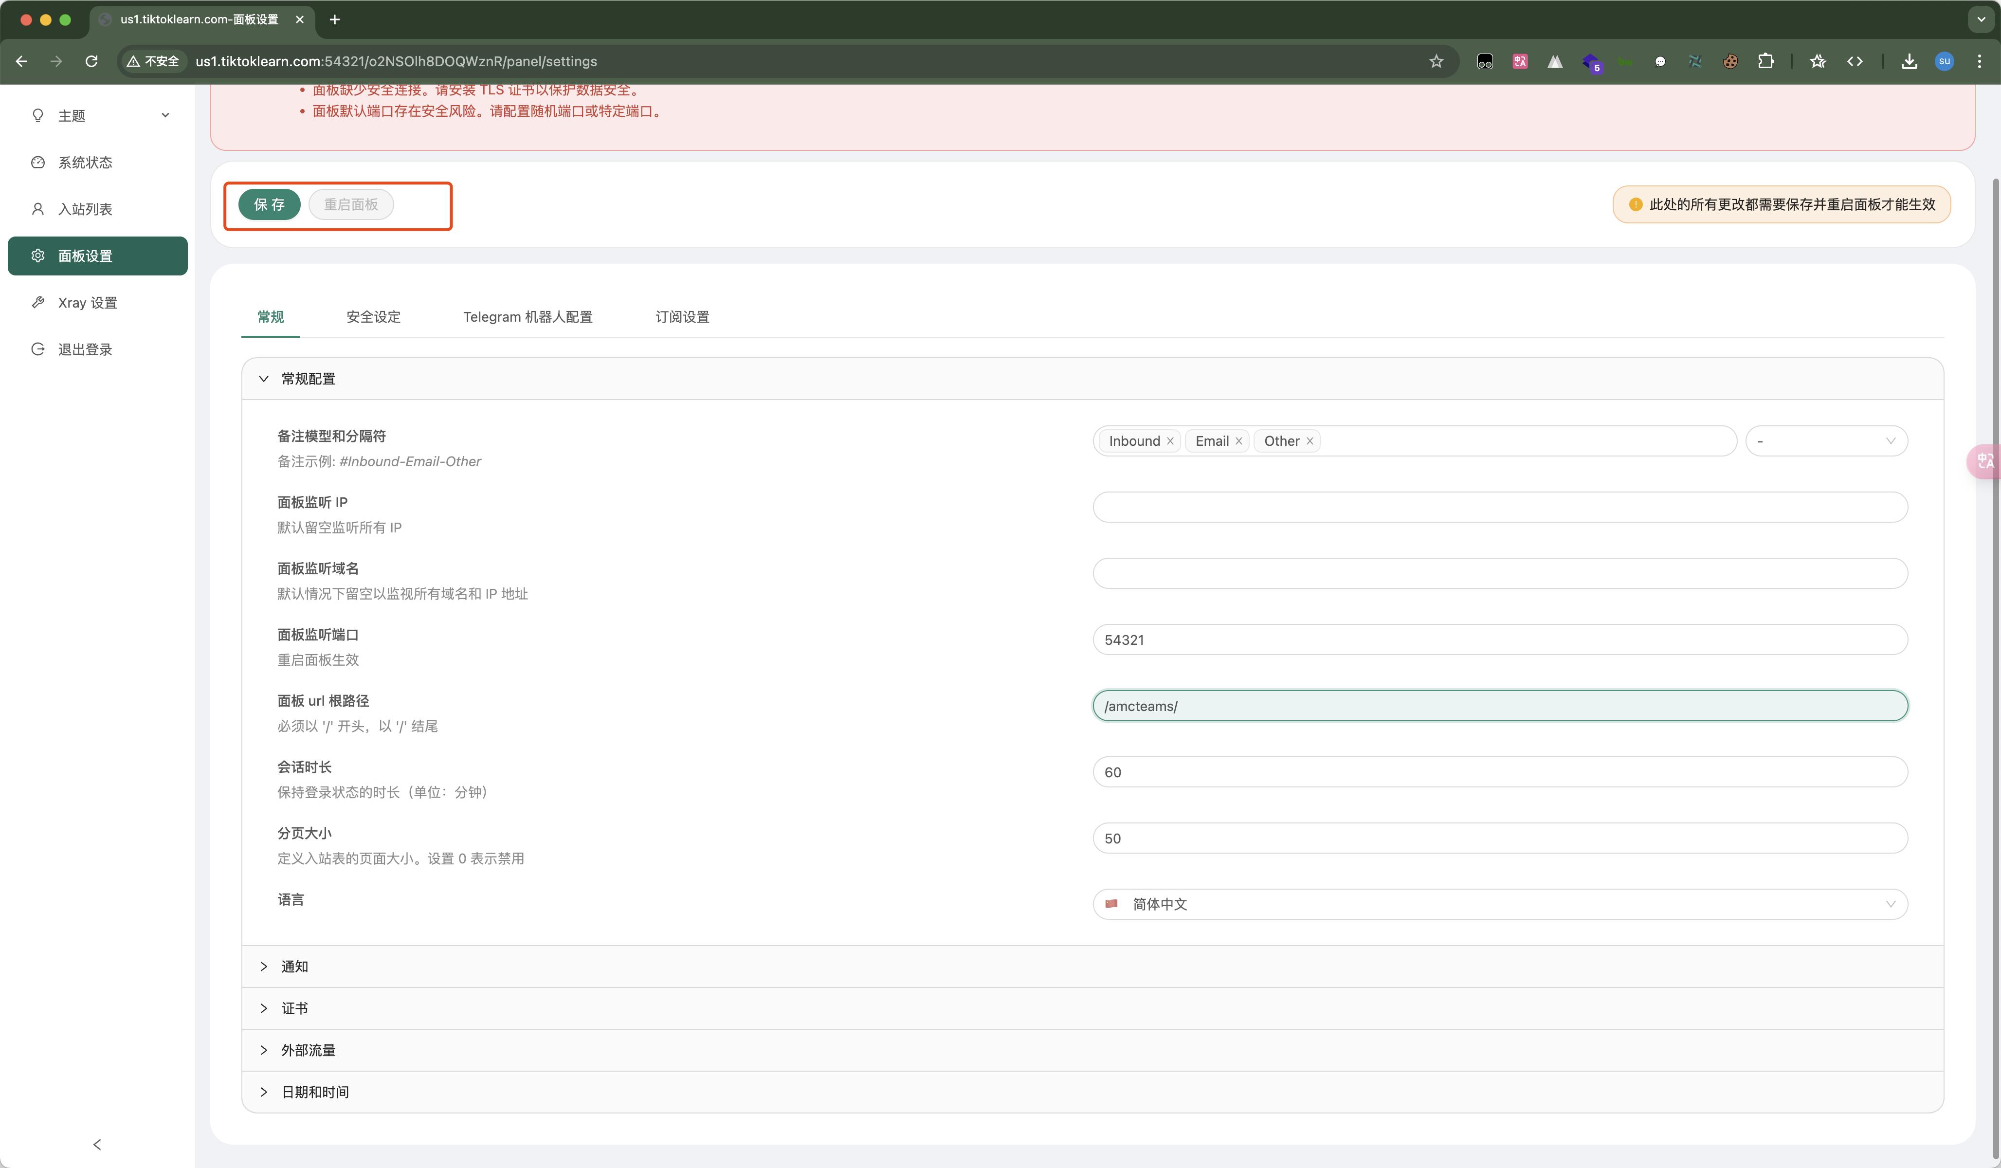The width and height of the screenshot is (2001, 1168).
Task: Expand the Notifications (通知) section
Action: point(294,967)
